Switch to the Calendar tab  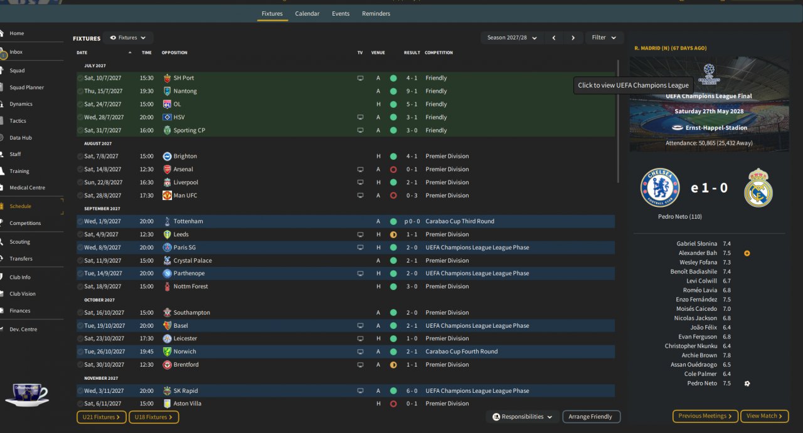click(x=307, y=14)
